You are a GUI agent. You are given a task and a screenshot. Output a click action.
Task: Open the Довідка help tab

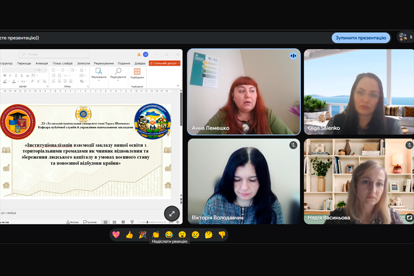click(x=140, y=63)
